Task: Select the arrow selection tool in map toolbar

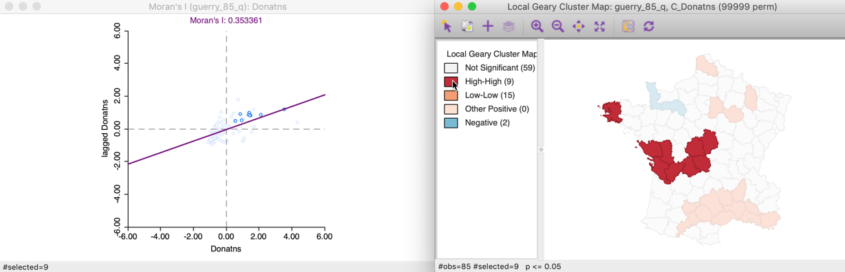Action: click(x=447, y=26)
